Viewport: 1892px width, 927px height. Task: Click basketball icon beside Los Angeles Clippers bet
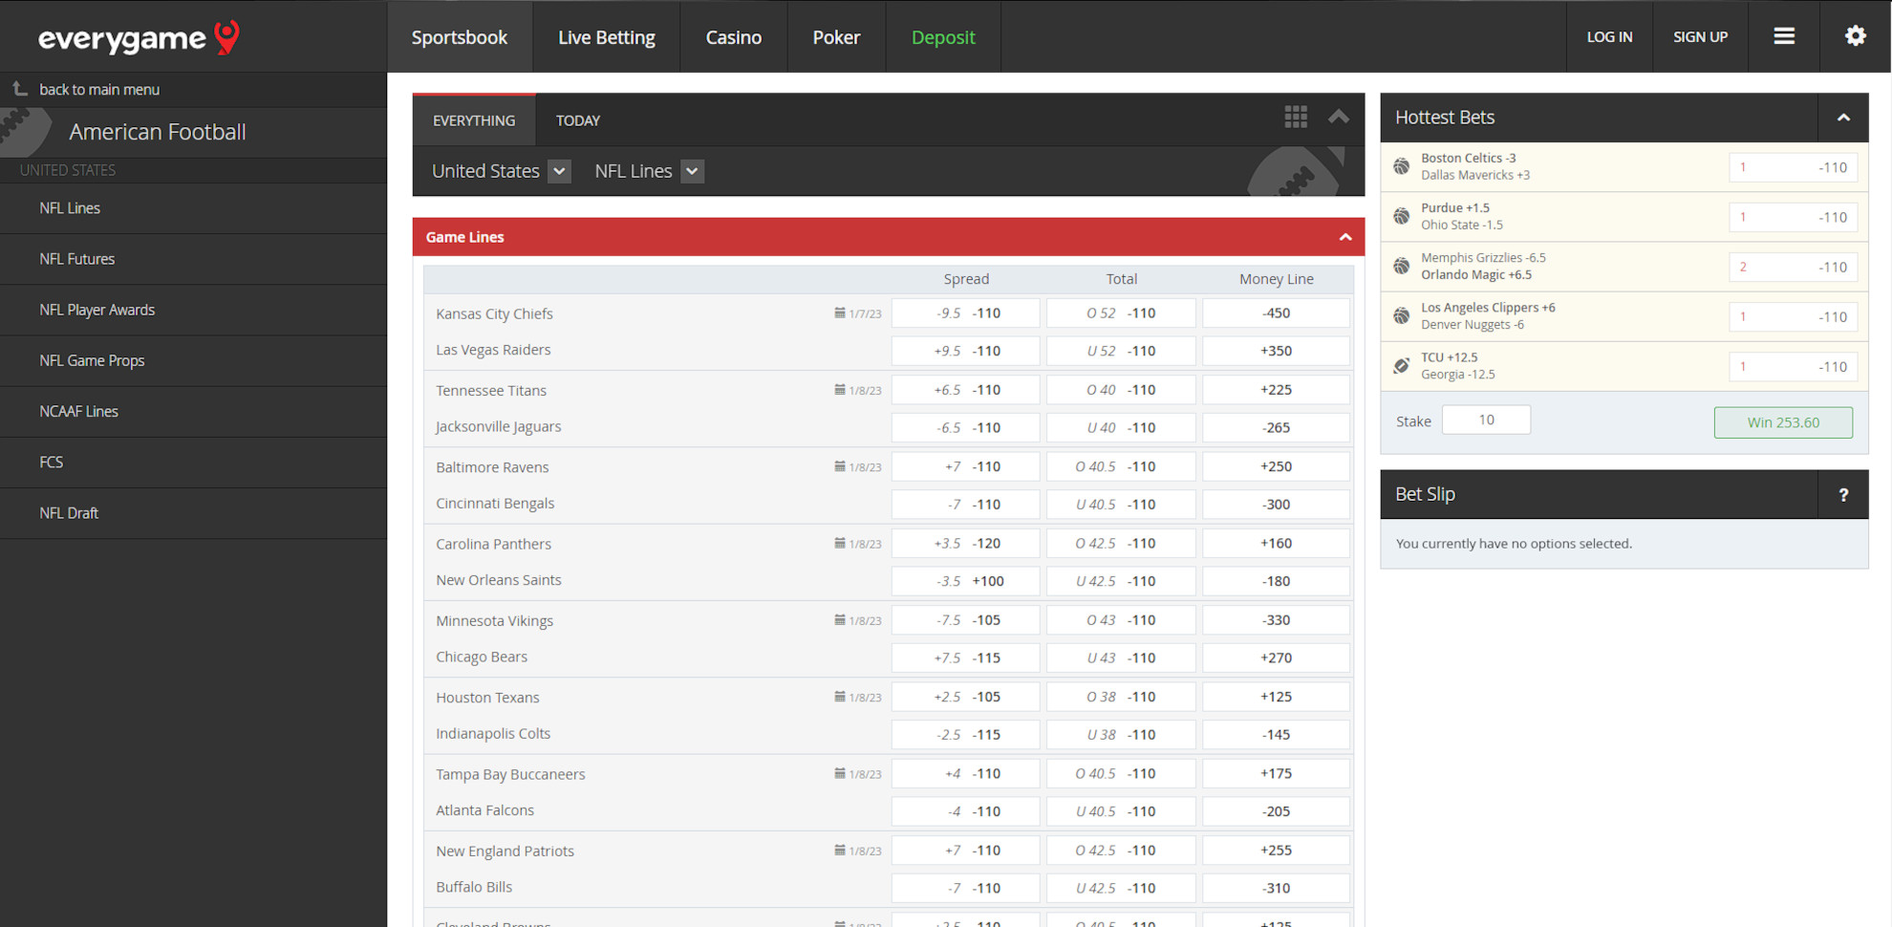pos(1402,315)
